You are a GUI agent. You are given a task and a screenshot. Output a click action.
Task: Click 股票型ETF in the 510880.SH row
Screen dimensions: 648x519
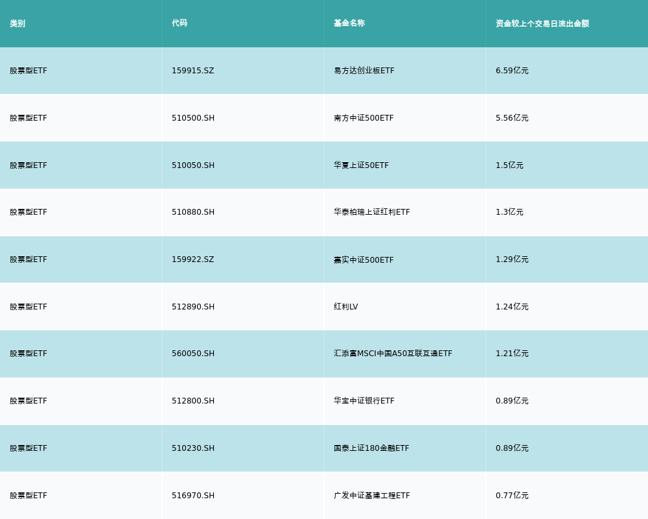pos(29,212)
